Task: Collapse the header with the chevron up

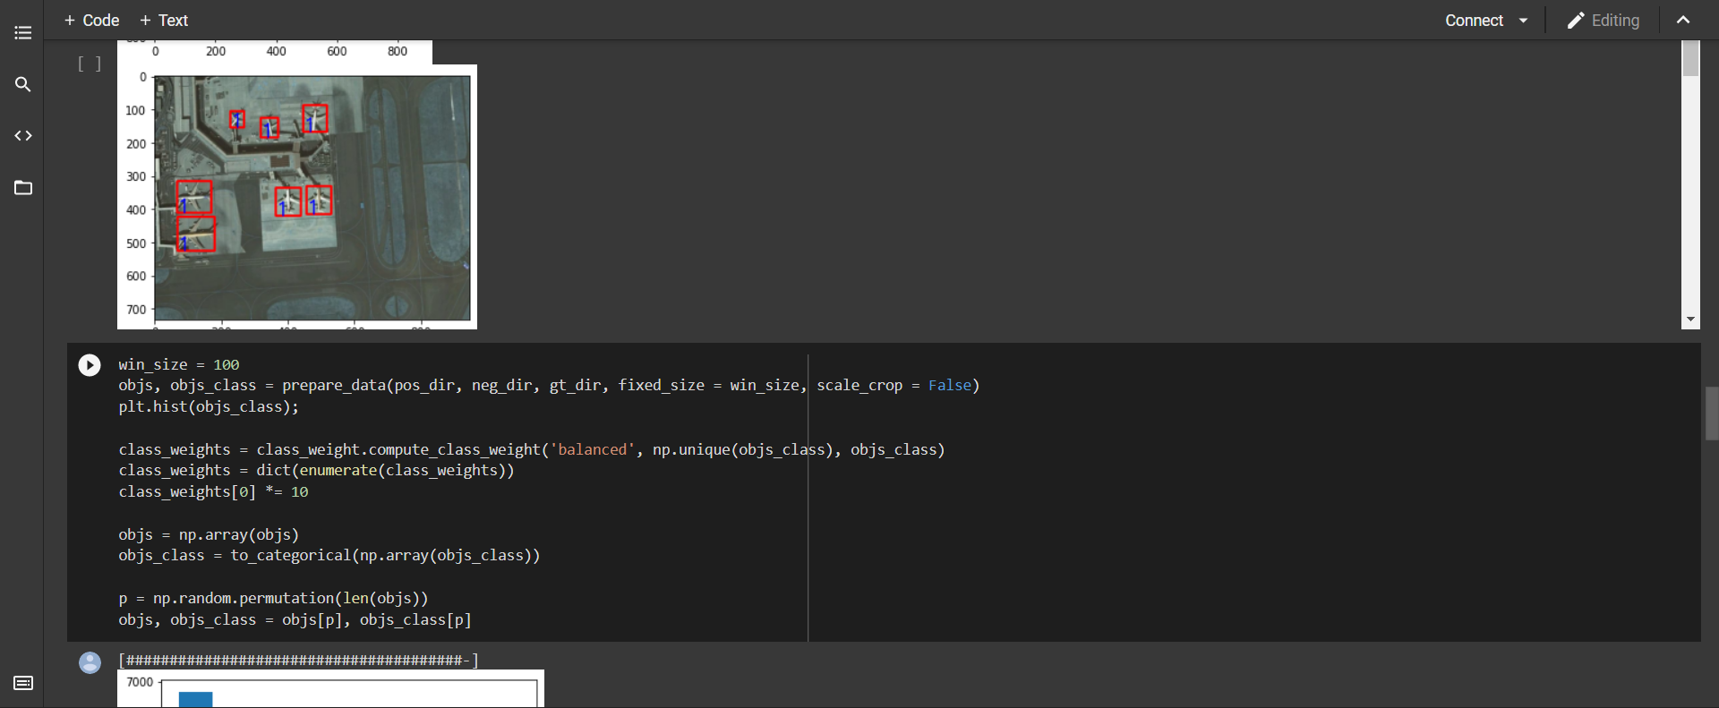Action: 1683,20
